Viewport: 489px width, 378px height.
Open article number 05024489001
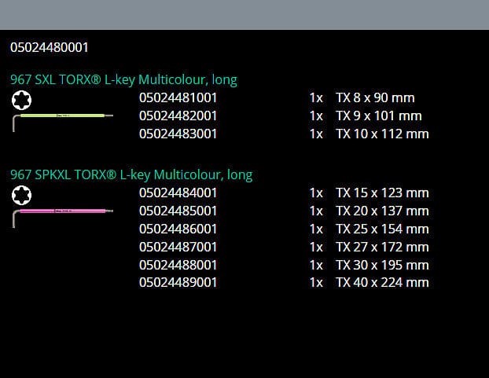tap(178, 282)
